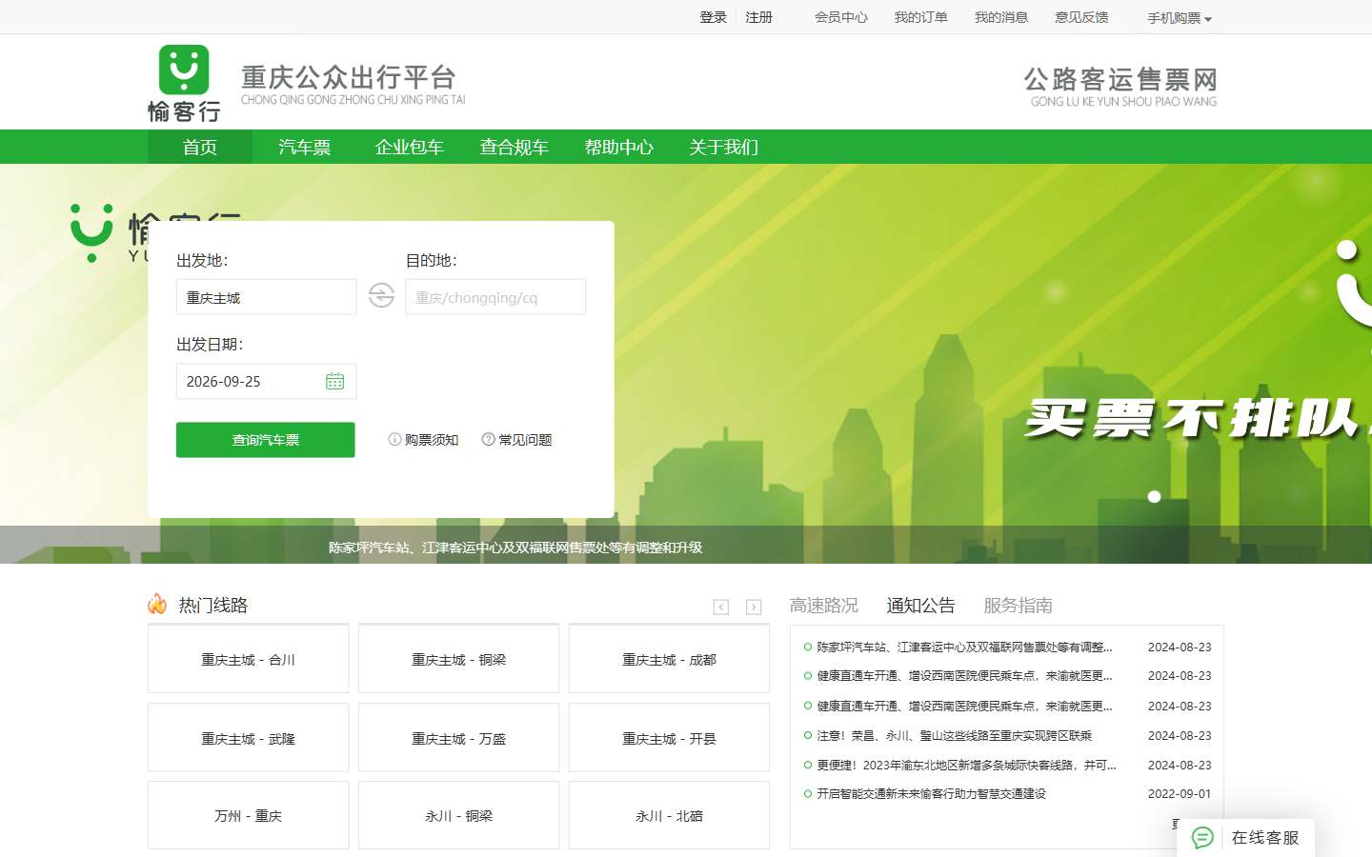Image resolution: width=1372 pixels, height=857 pixels.
Task: Click the 购票须知 info icon
Action: coord(394,439)
